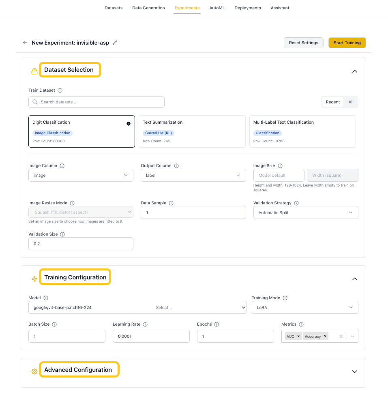Click the Advanced Configuration gear icon
Screen dimensions: 388x399
34,371
